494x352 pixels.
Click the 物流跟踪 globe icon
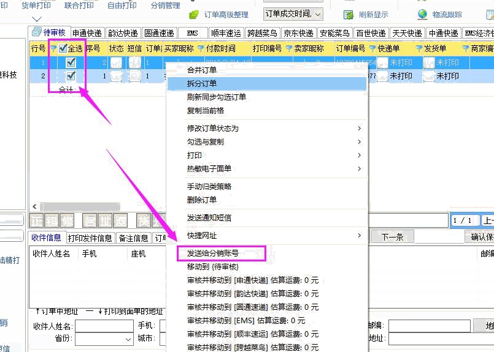[422, 14]
